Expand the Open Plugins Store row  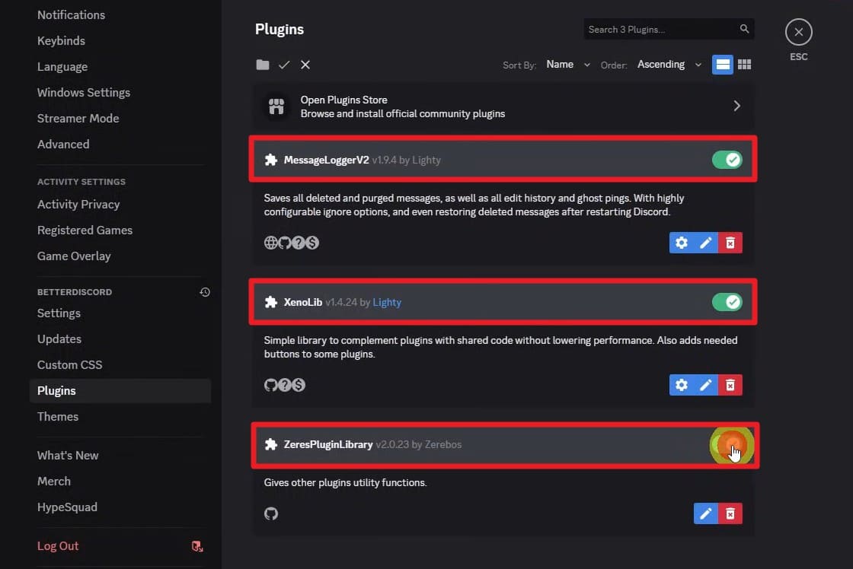[x=736, y=106]
